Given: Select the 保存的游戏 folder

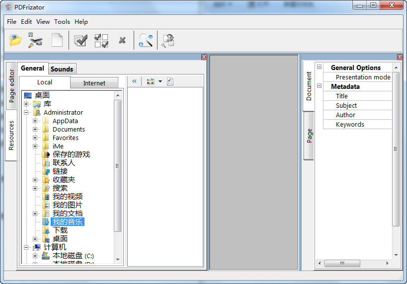Looking at the screenshot, I should coord(71,154).
